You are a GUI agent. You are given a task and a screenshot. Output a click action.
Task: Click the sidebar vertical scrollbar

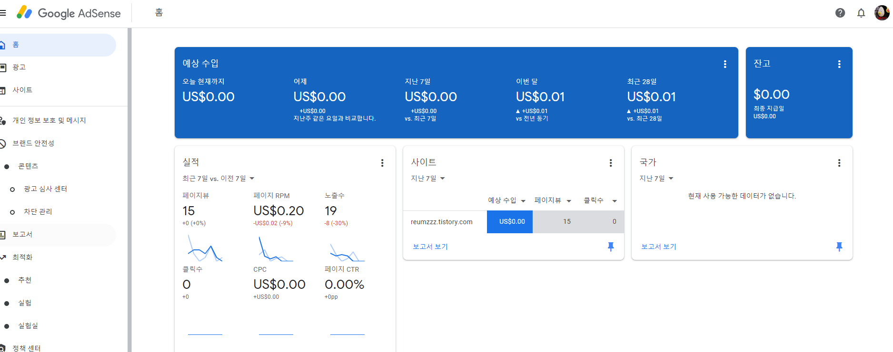click(x=129, y=190)
